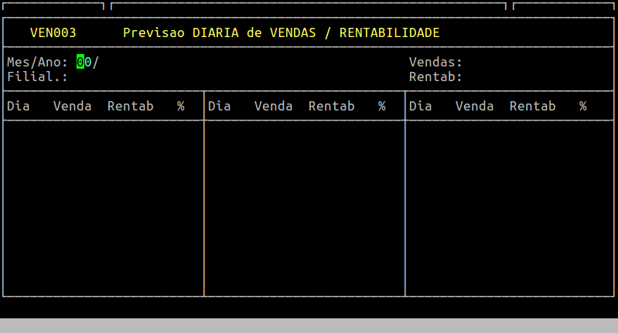
Task: Click Dia header in the middle column group
Action: tap(219, 107)
